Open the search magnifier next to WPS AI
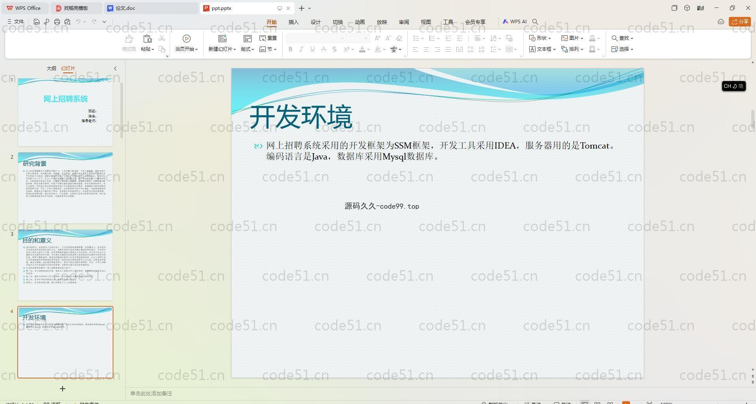This screenshot has width=756, height=404. tap(535, 22)
